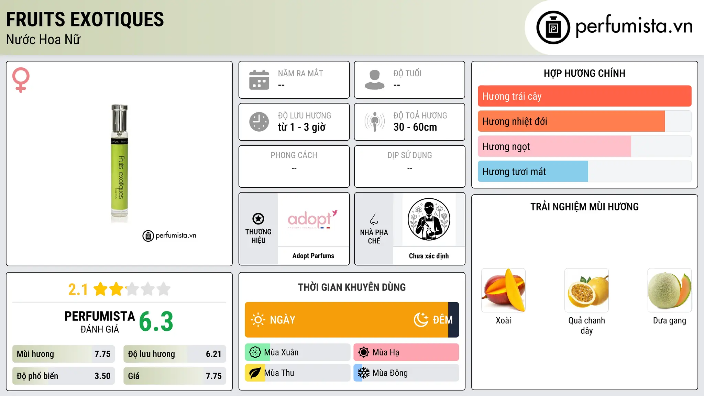Click the Xoài mango image
The image size is (704, 396).
click(503, 290)
